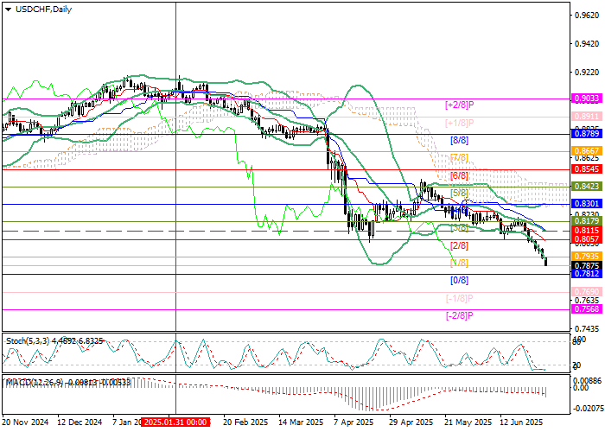Select the [8/8] Murrey level label
This screenshot has height=432, width=605.
click(459, 139)
